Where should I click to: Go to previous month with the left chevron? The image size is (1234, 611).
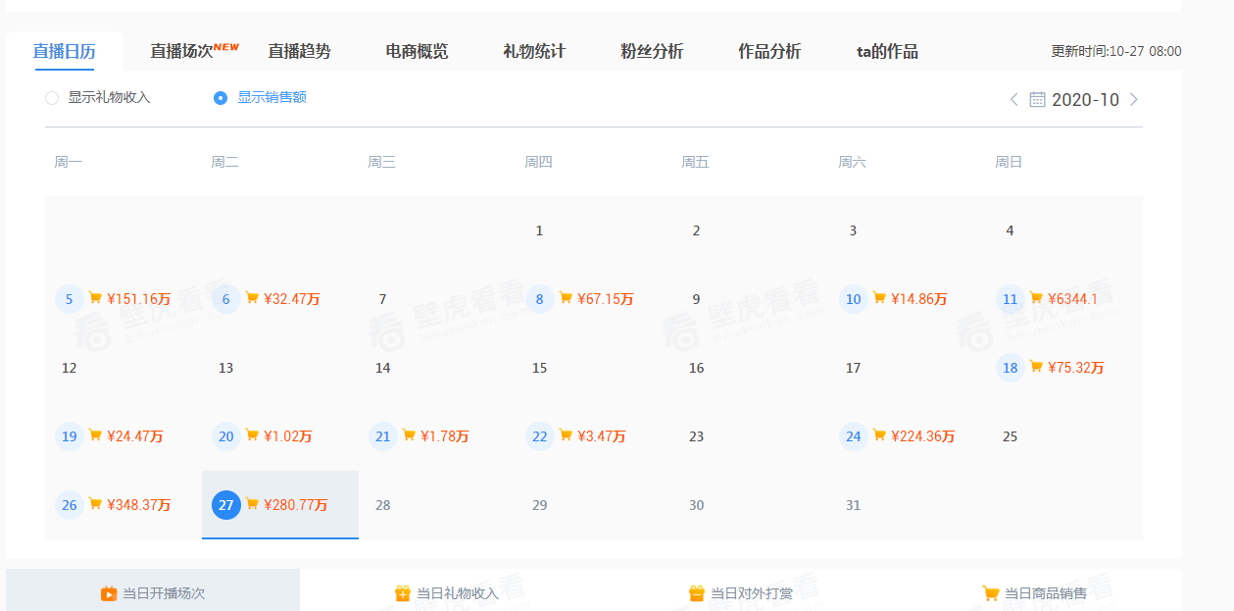(1013, 99)
